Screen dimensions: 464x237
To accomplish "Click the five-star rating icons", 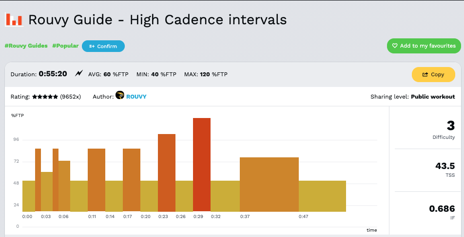I will pyautogui.click(x=45, y=97).
